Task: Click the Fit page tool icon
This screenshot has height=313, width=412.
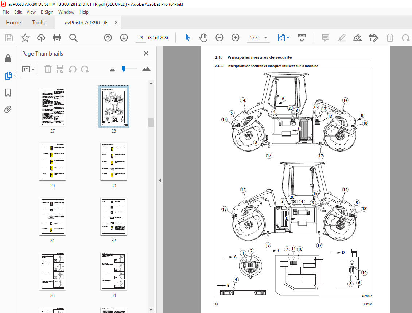Action: click(x=281, y=38)
